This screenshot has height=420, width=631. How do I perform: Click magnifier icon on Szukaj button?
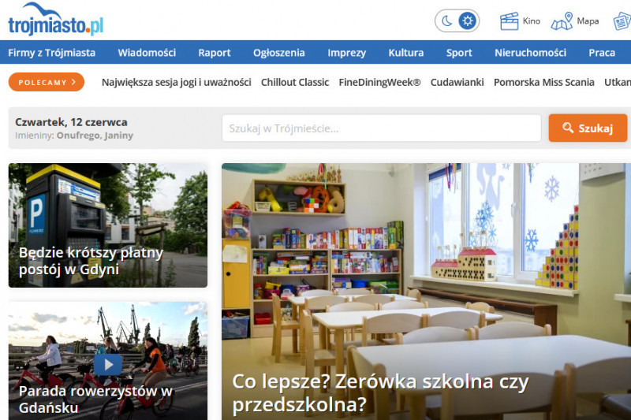click(567, 128)
